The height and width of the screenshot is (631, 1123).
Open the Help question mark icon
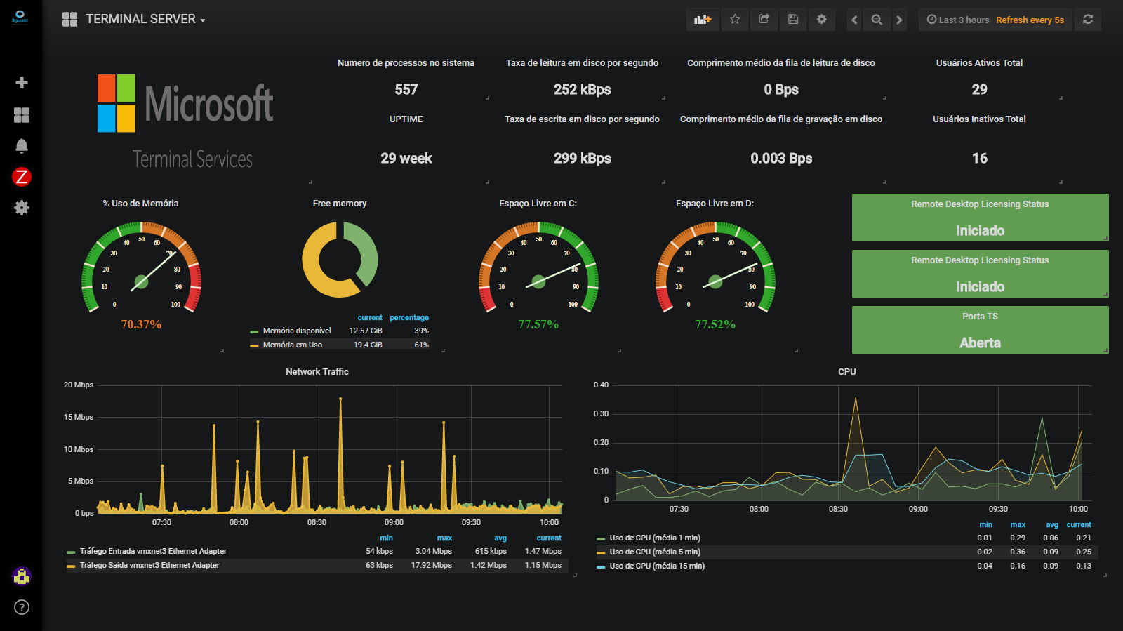(x=22, y=607)
